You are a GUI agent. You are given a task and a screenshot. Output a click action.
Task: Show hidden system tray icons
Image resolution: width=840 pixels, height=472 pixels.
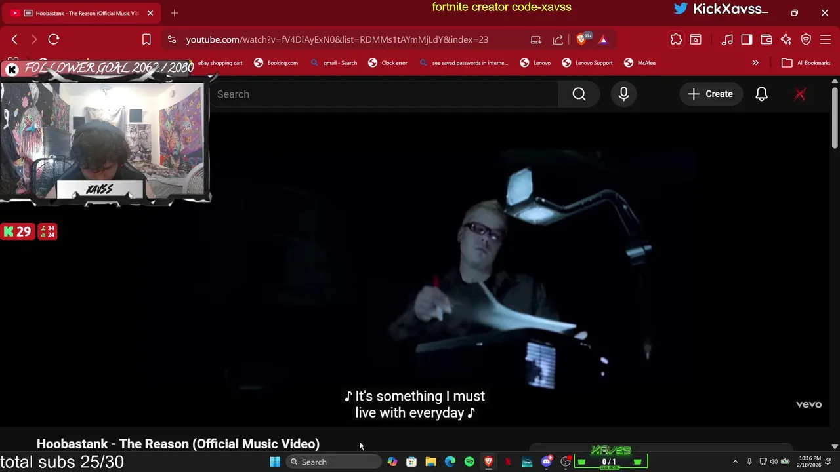[735, 462]
